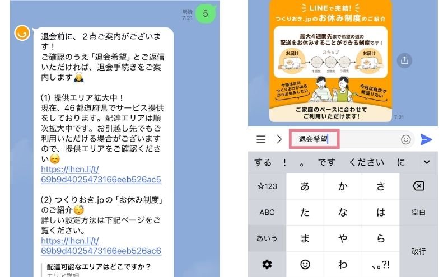Choose the 'です' suggestion
This screenshot has height=277, width=448.
coord(326,162)
